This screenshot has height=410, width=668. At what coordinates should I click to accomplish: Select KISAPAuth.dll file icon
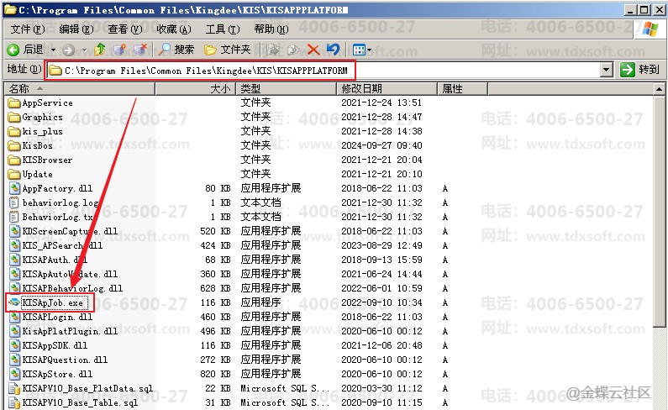click(x=15, y=260)
